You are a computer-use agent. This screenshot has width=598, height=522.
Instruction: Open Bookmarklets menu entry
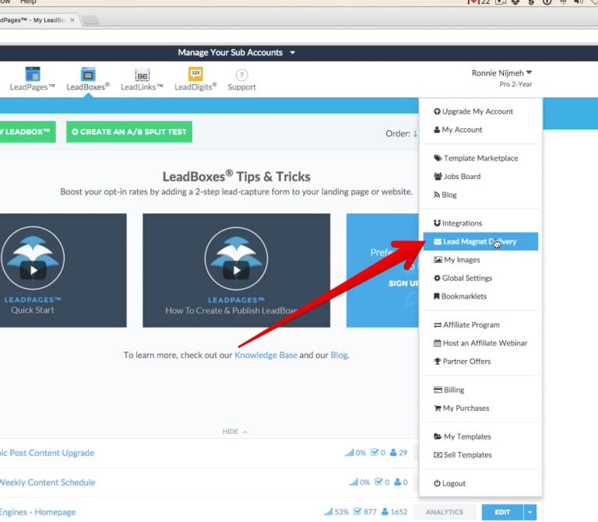(460, 296)
